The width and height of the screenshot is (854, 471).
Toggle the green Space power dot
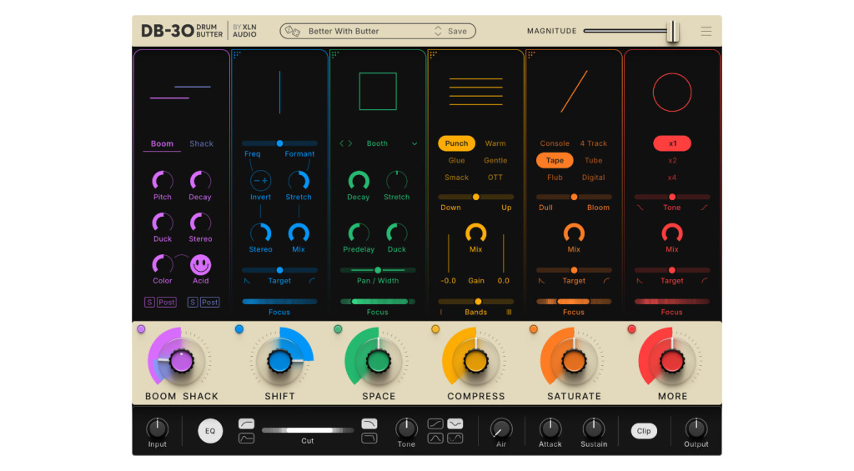[x=338, y=329]
